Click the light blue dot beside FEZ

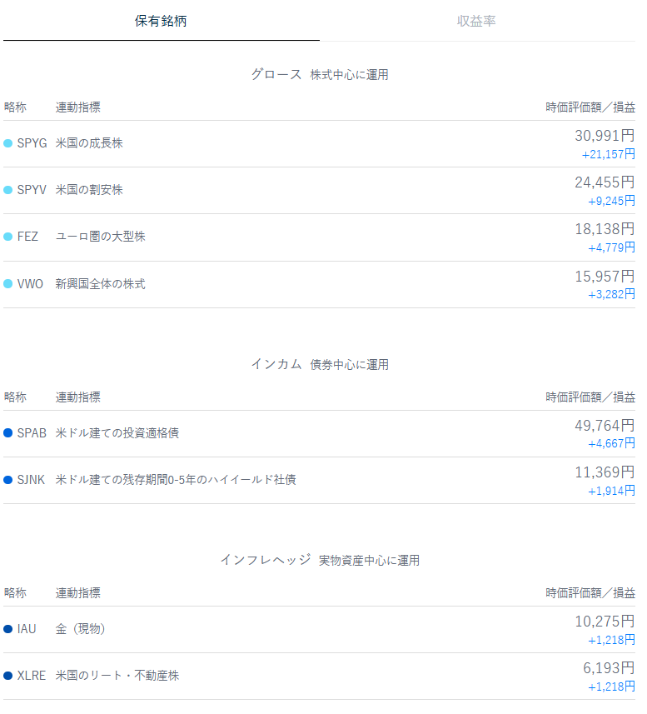[8, 237]
